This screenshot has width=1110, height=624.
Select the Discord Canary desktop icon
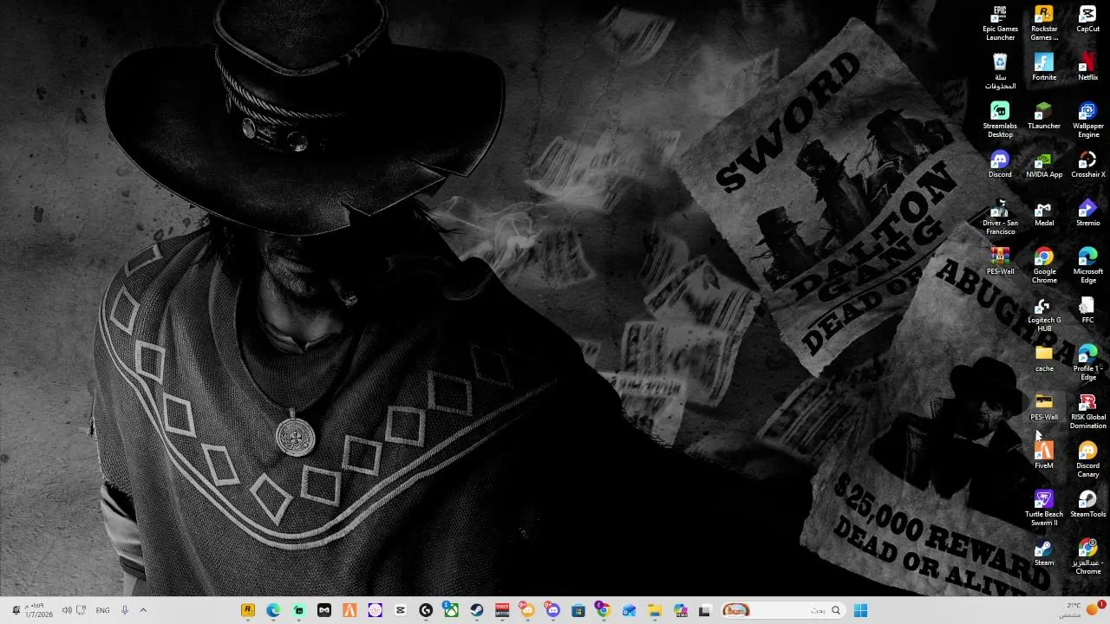coord(1087,460)
